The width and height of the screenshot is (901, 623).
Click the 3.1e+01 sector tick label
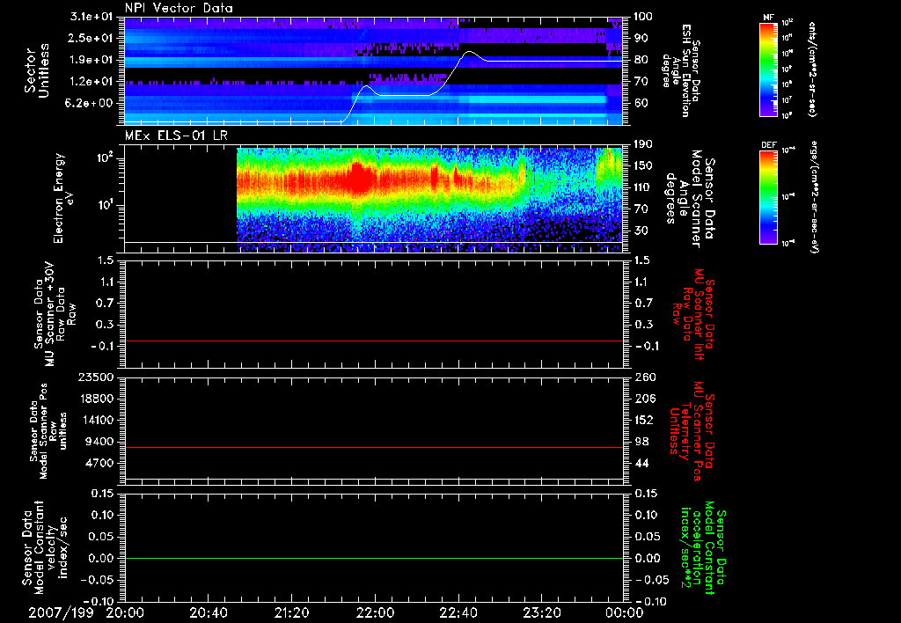pyautogui.click(x=91, y=17)
